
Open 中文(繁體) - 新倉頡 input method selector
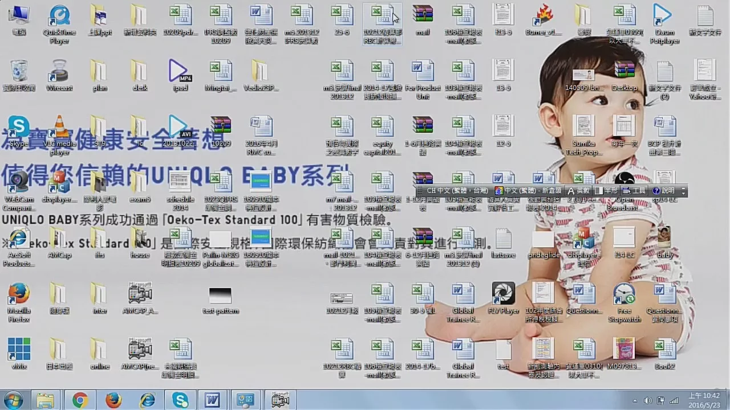(x=528, y=191)
